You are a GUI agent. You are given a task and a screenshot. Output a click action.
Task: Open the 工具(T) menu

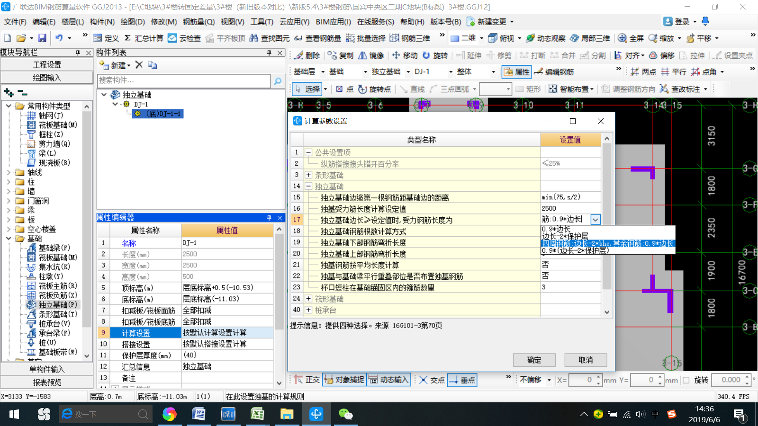262,22
